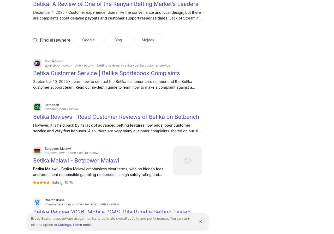Open Settings link in usage metrics notice
The image size is (334, 234).
pos(64,225)
